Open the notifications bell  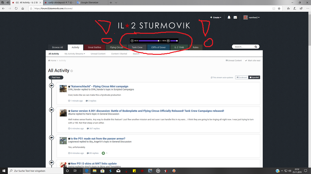[x=229, y=17]
